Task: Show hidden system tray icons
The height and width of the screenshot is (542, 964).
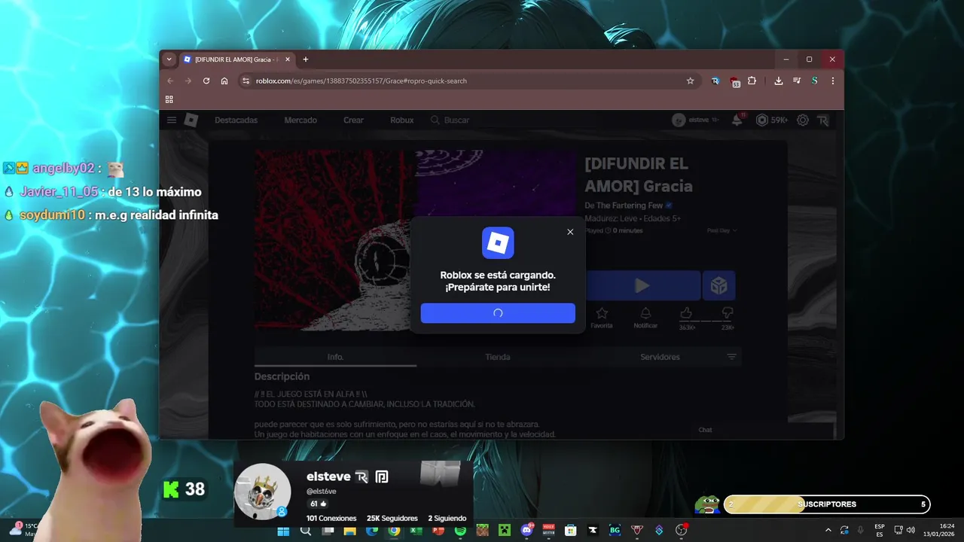Action: click(828, 531)
